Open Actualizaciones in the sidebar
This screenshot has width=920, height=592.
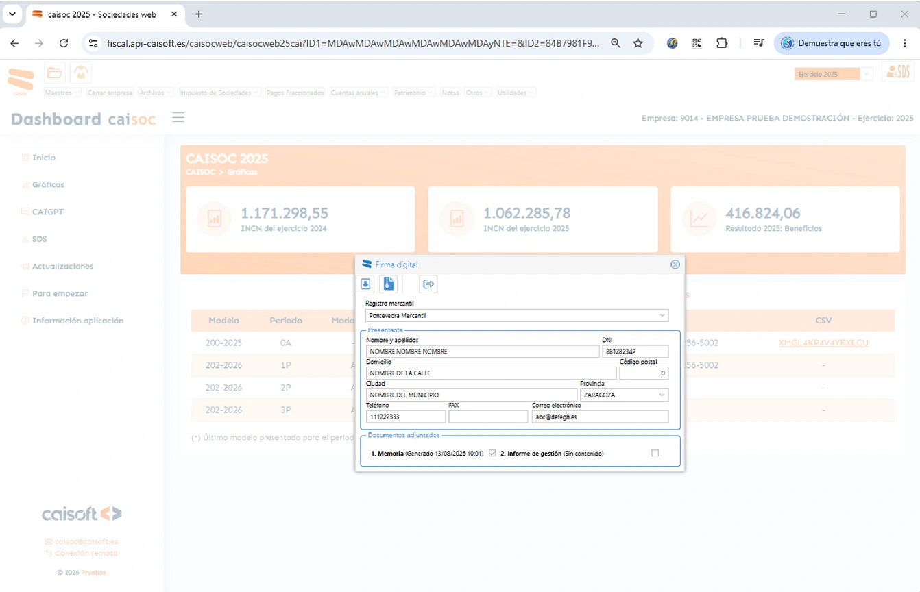click(x=57, y=266)
